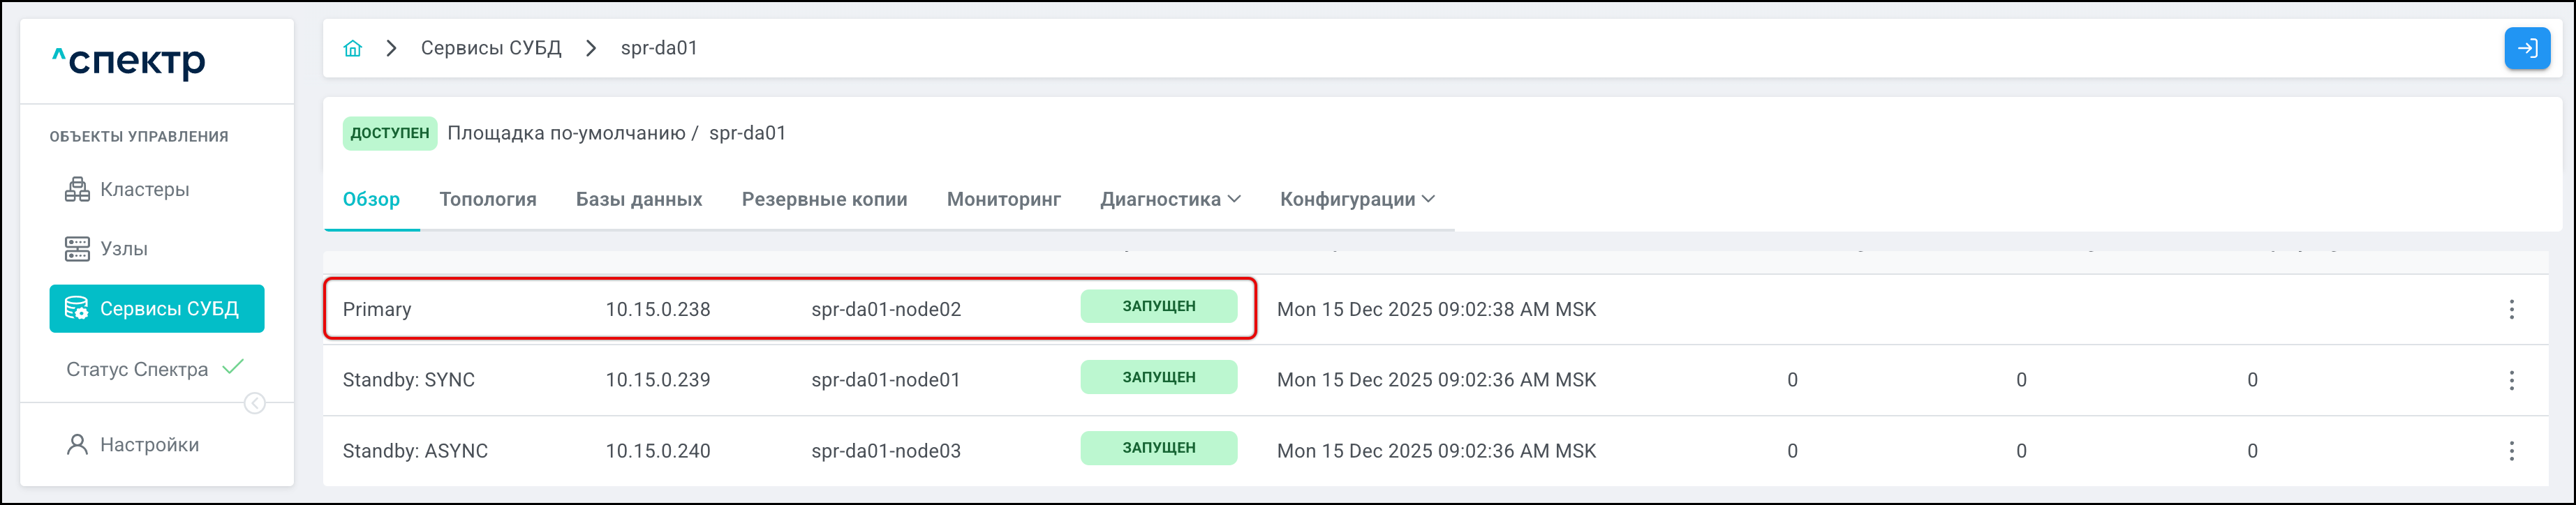Select the spr-da01-node01 standby row
Image resolution: width=2576 pixels, height=505 pixels.
885,380
